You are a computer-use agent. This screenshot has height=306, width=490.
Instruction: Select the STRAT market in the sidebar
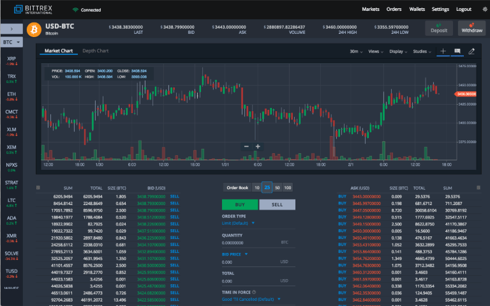tap(11, 185)
